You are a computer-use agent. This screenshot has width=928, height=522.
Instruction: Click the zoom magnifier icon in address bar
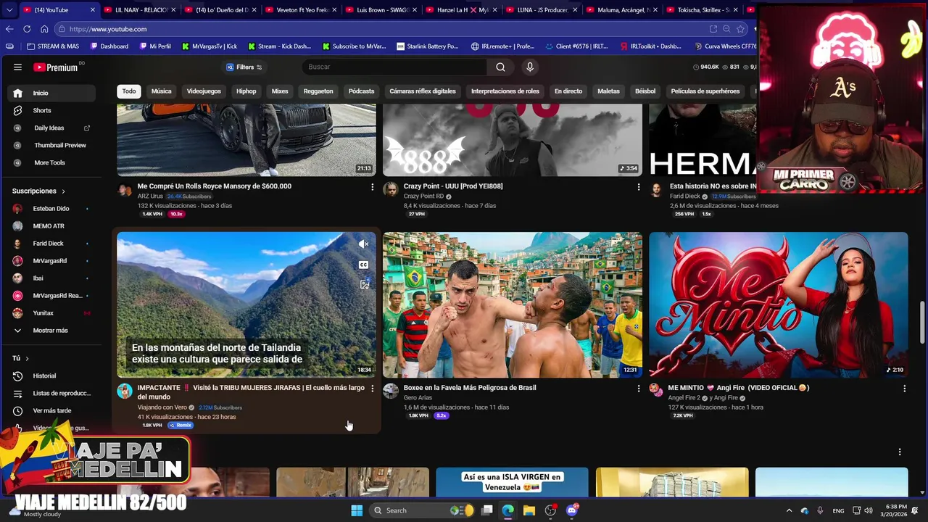click(x=726, y=29)
